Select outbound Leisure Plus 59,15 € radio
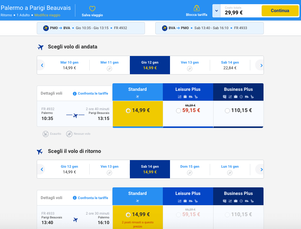 click(179, 111)
